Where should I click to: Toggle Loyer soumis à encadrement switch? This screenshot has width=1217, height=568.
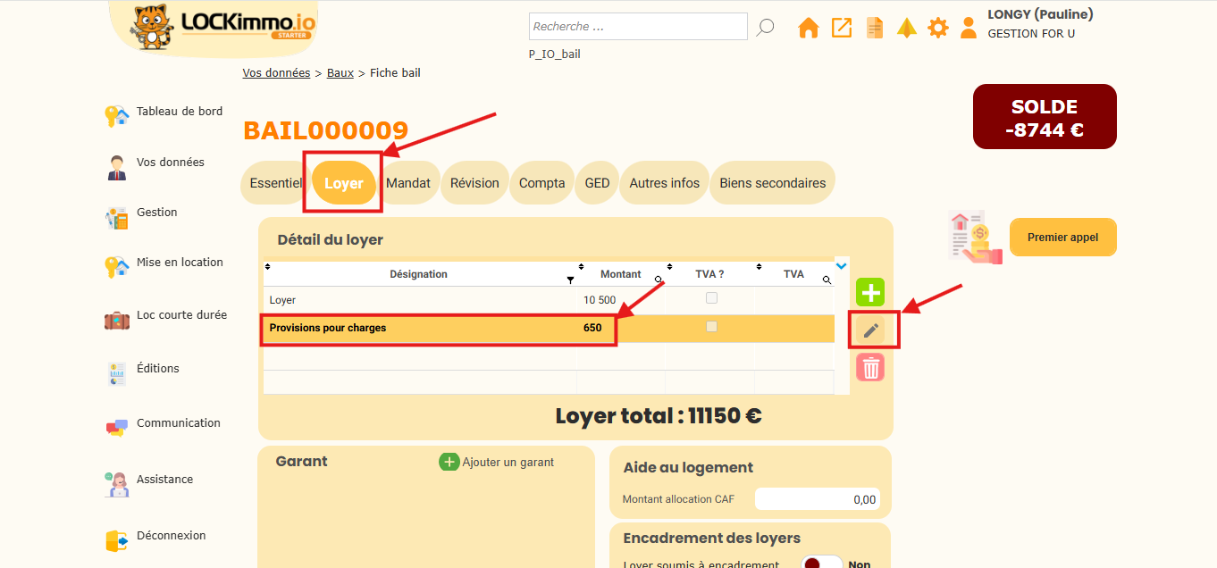(822, 564)
